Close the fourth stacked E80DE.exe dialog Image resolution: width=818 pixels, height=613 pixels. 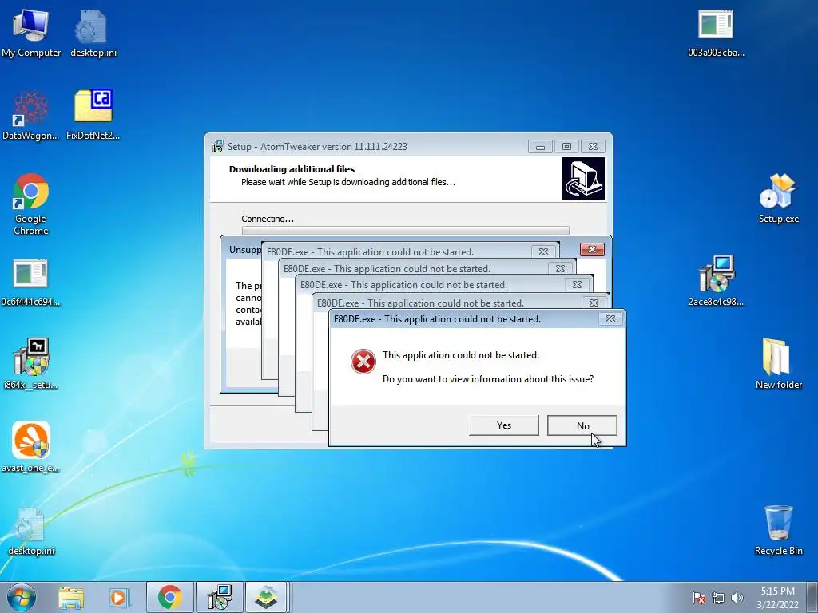(560, 268)
